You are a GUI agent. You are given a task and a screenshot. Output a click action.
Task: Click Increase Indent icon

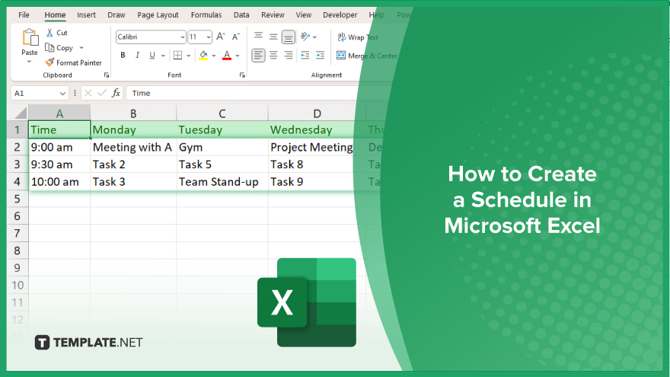coord(320,55)
